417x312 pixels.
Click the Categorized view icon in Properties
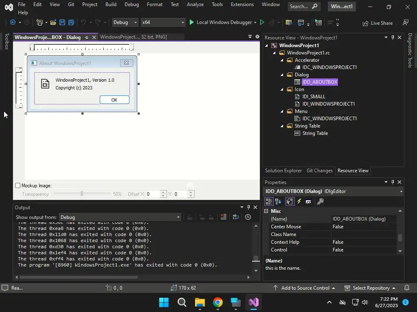[x=269, y=201]
